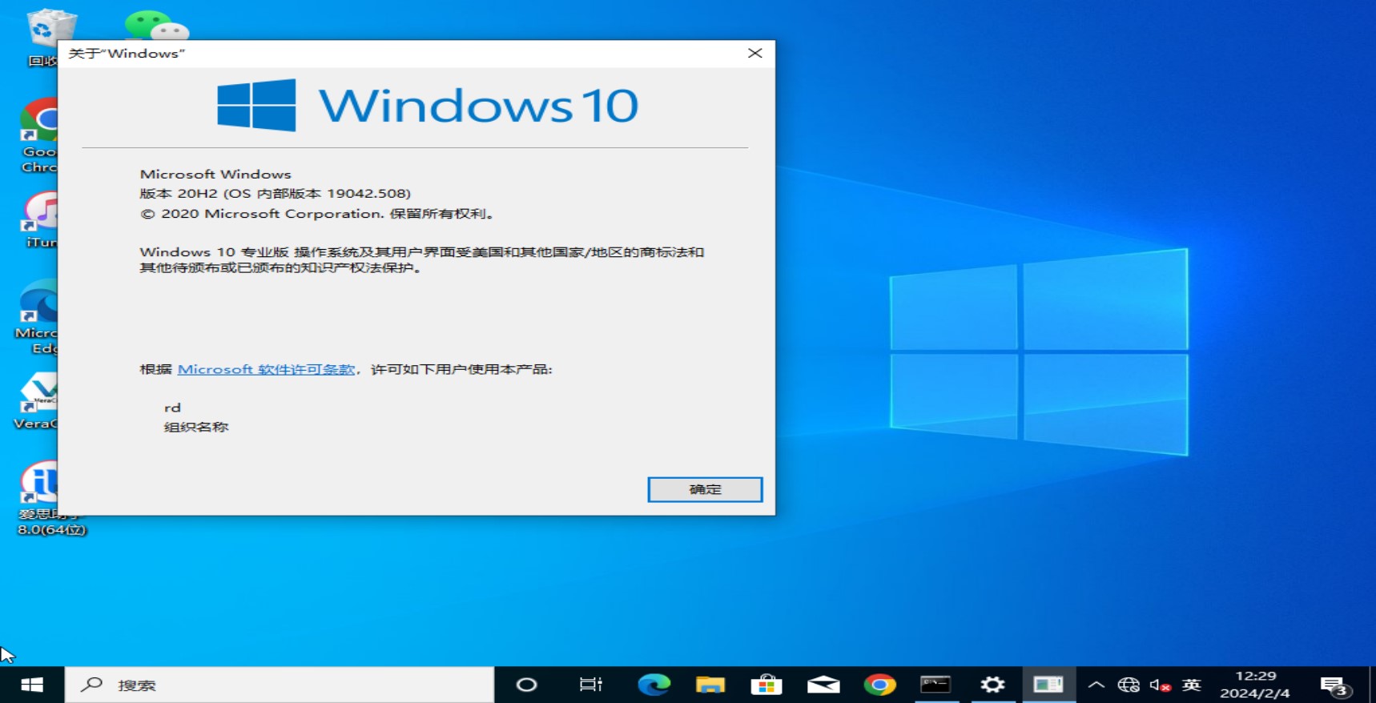Select the Google Chrome desktop shortcut
Screen dimensions: 1376x703
click(40, 136)
